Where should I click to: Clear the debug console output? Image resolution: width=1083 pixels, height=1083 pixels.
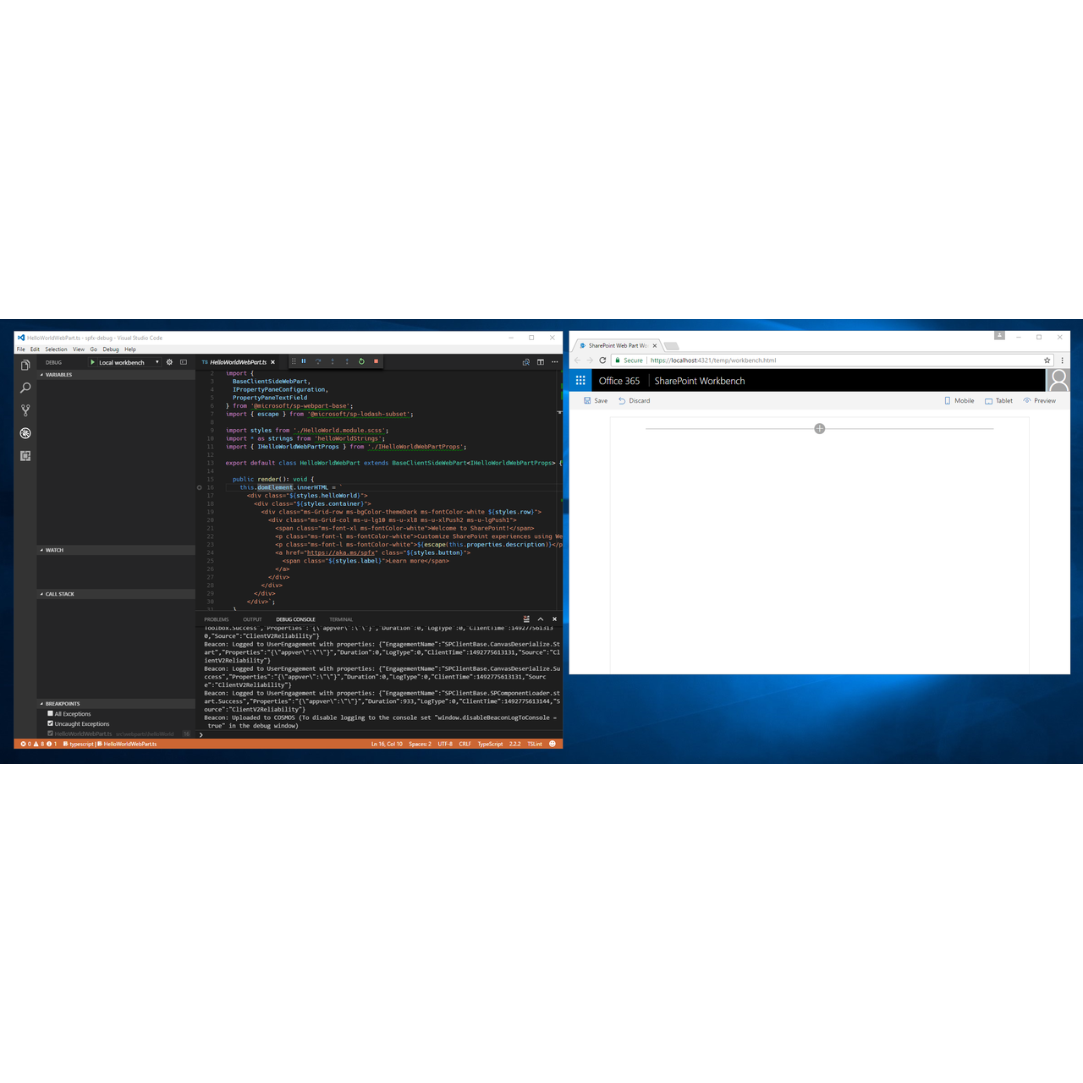tap(526, 619)
